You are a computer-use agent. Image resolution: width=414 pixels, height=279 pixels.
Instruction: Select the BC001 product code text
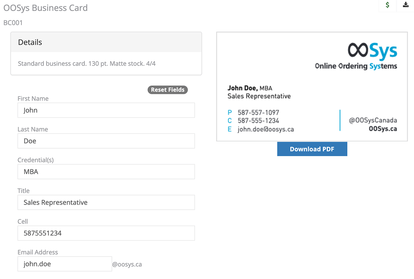pos(13,23)
